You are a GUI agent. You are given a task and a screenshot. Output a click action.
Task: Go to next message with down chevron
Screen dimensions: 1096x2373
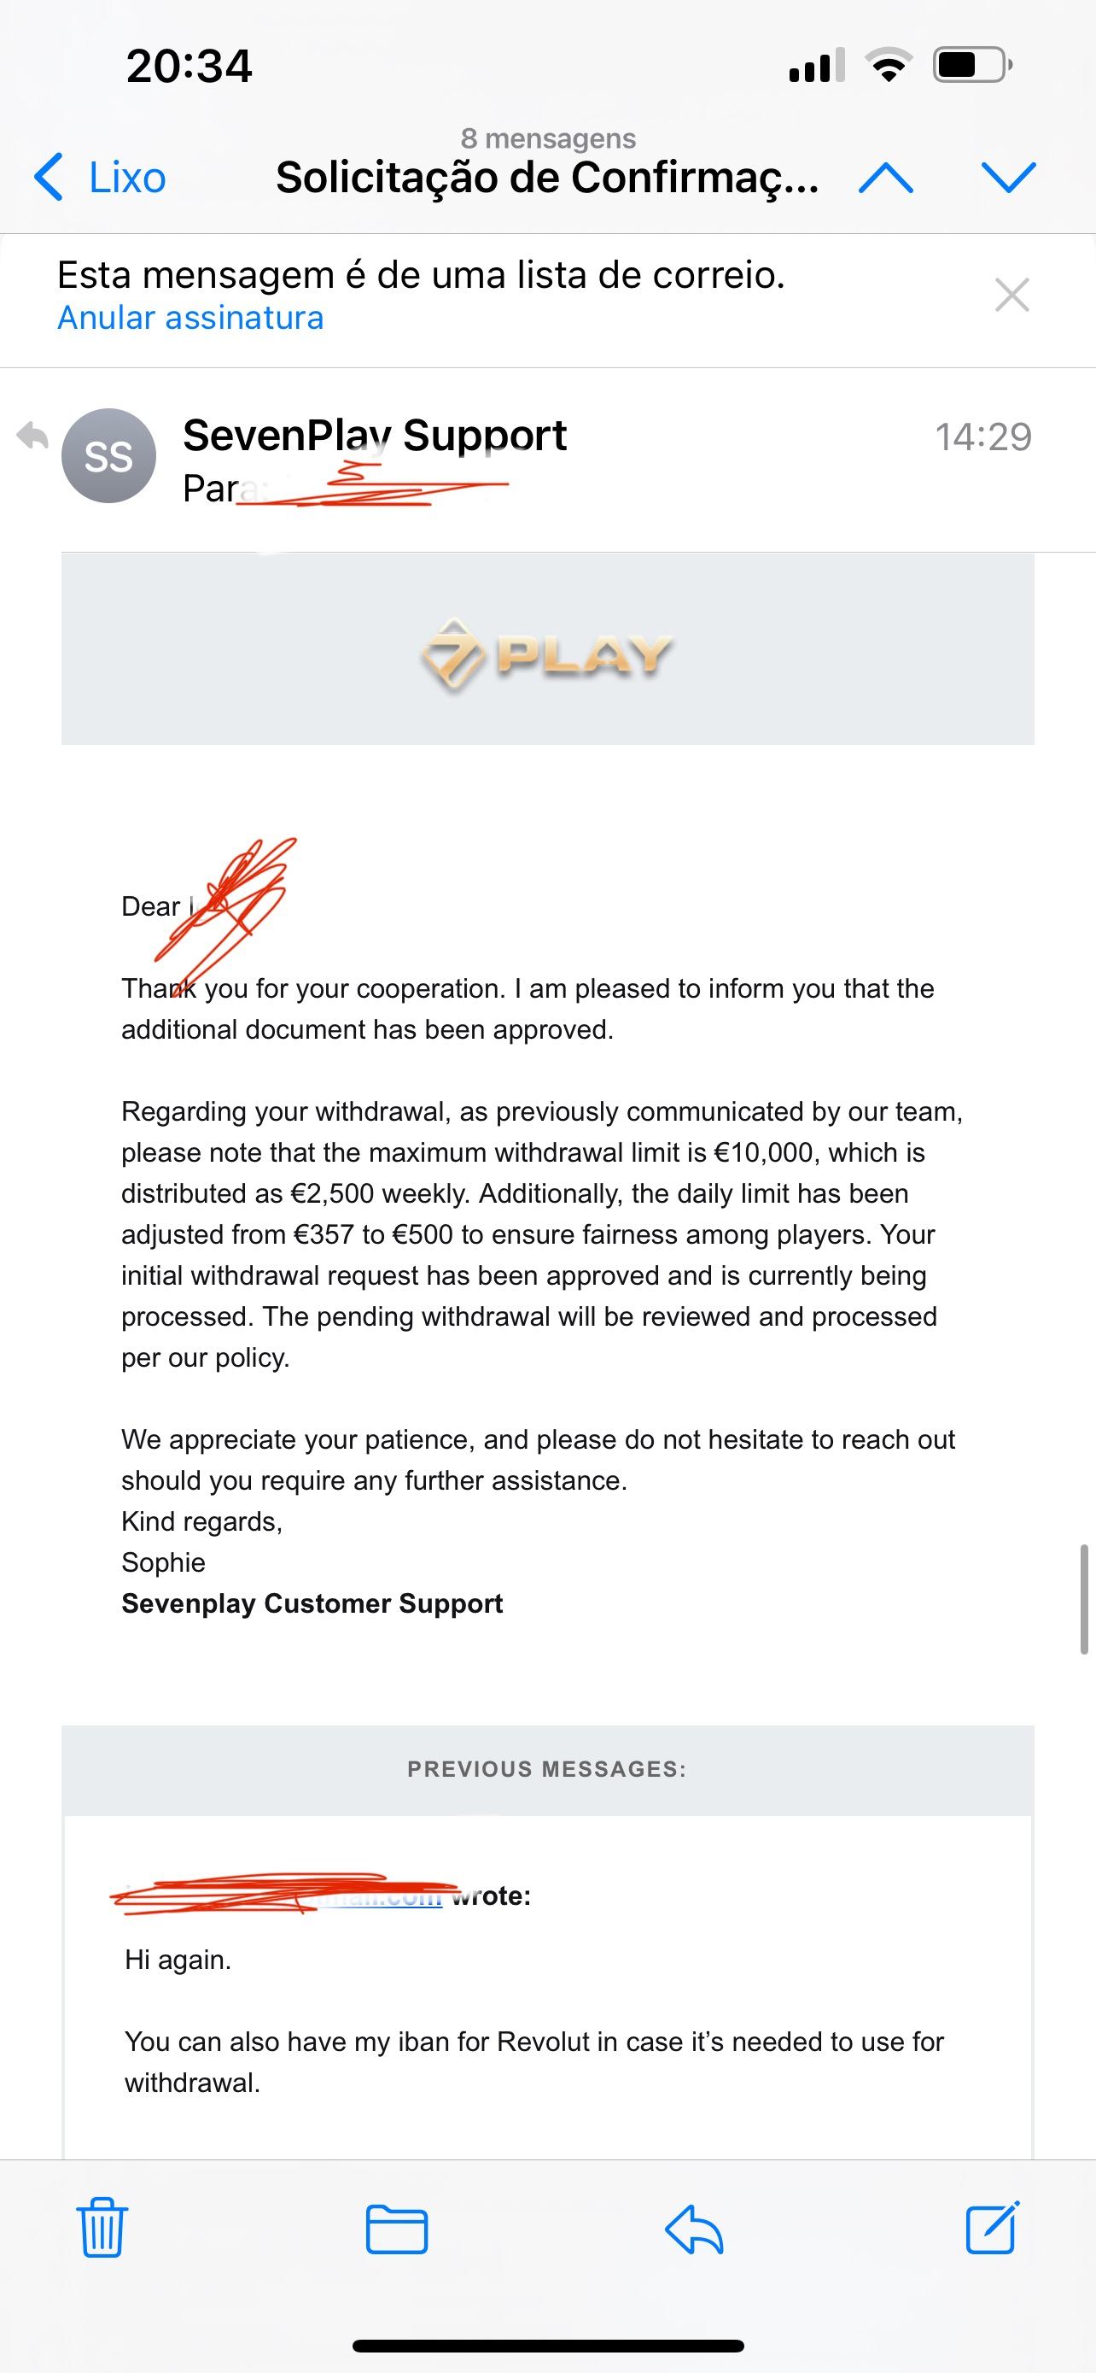[x=1009, y=178]
